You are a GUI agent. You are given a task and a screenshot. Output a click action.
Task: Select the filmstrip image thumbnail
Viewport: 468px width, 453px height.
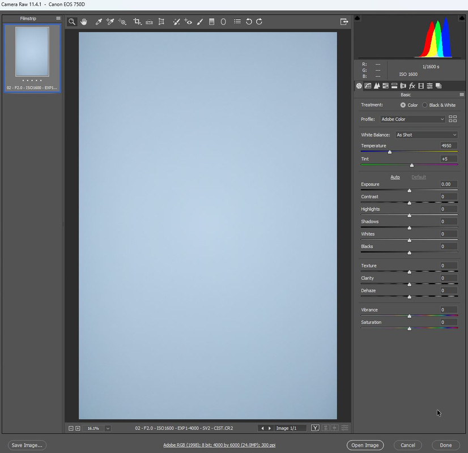[32, 52]
